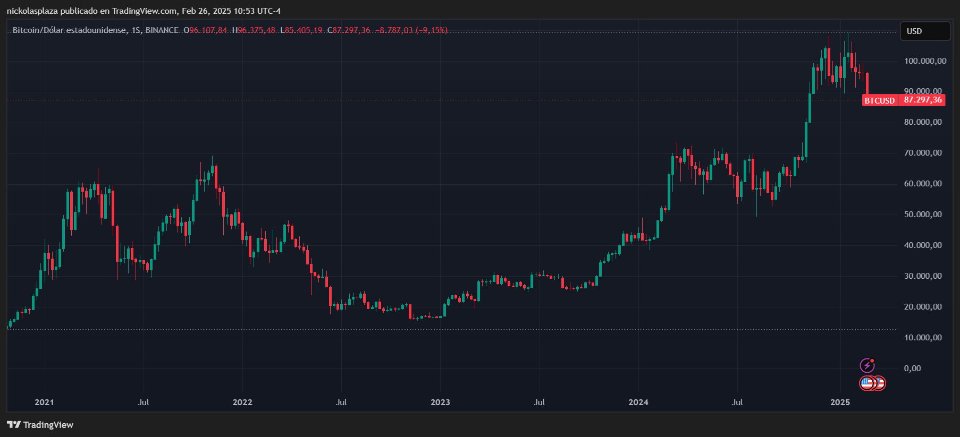The image size is (960, 437).
Task: Click the 60.000,00 price axis label
Action: pos(923,184)
